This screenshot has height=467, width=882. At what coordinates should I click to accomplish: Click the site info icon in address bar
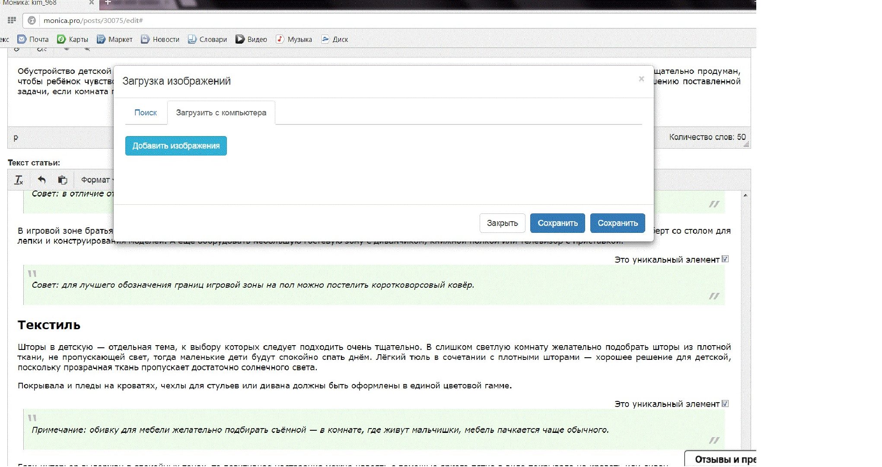coord(32,20)
